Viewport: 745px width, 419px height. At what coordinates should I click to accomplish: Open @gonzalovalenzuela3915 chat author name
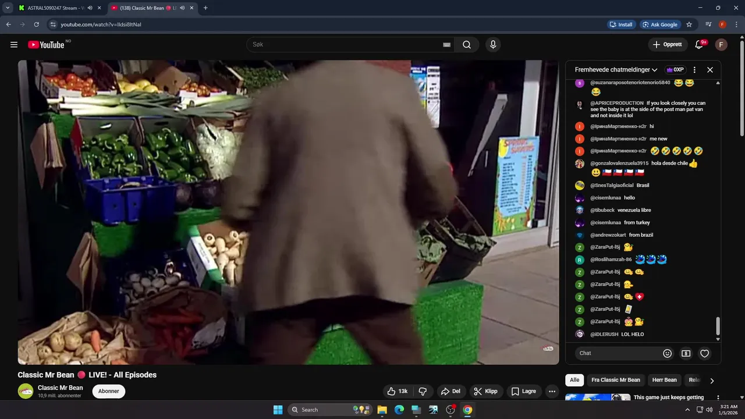click(619, 164)
